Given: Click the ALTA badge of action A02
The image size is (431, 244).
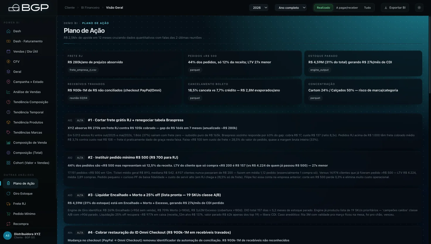Looking at the screenshot, I should (80, 158).
